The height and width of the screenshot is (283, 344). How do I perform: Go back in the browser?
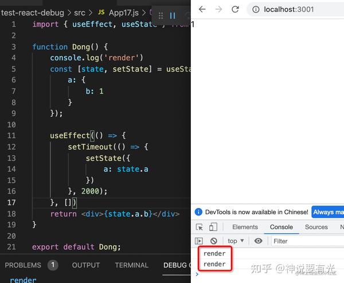[202, 9]
